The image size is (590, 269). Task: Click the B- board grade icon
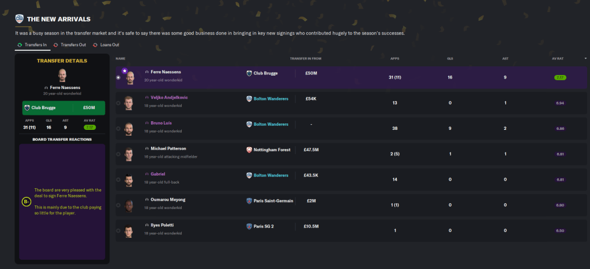point(26,201)
